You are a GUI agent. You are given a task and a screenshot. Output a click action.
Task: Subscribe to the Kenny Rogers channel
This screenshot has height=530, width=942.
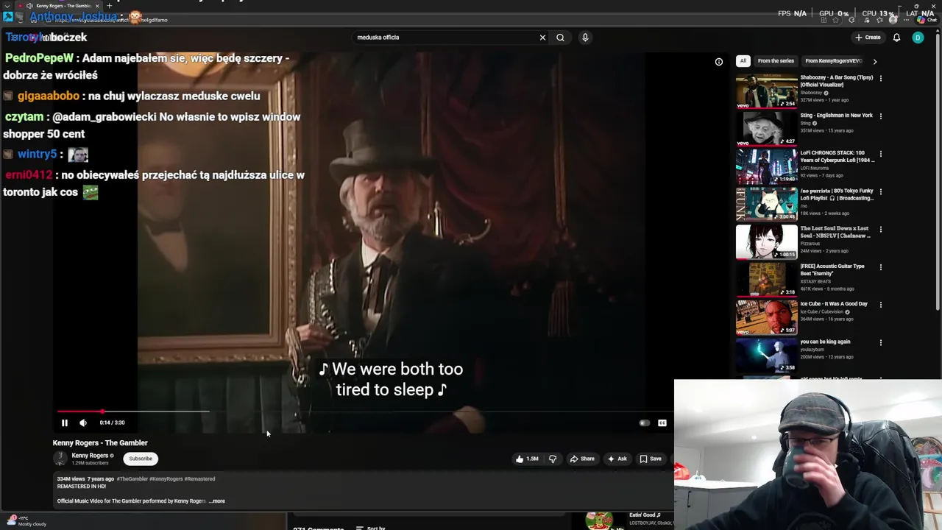(x=141, y=459)
